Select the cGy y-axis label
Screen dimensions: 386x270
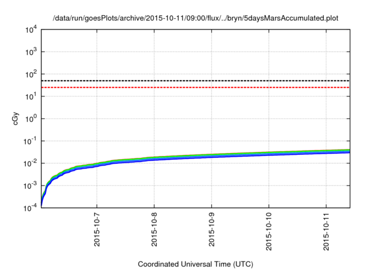(x=16, y=119)
